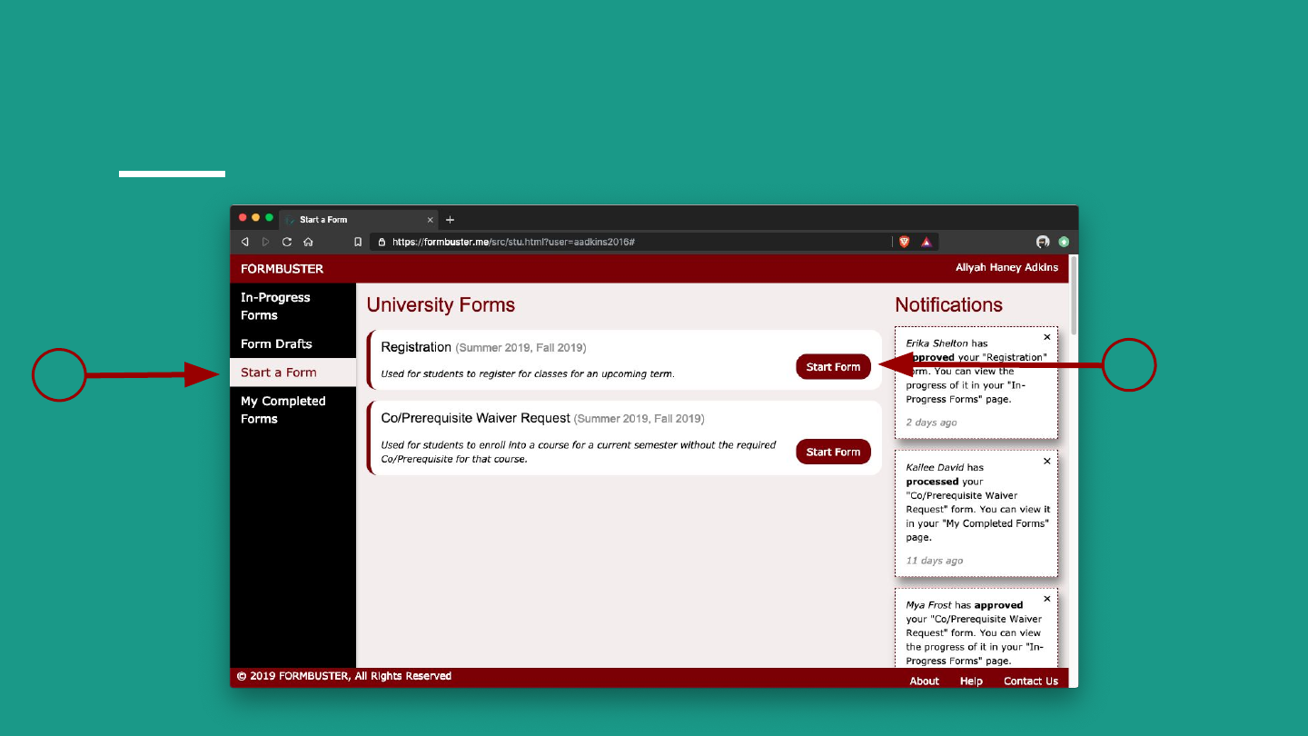Click the macOS green fullscreen button

tap(269, 218)
